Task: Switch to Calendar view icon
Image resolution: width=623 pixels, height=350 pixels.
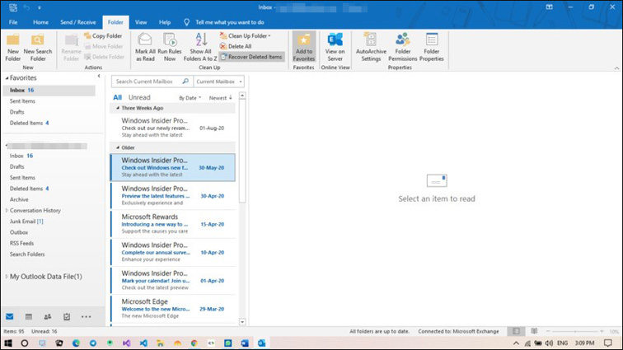Action: tap(29, 316)
